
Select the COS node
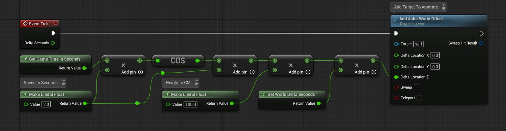tap(178, 61)
